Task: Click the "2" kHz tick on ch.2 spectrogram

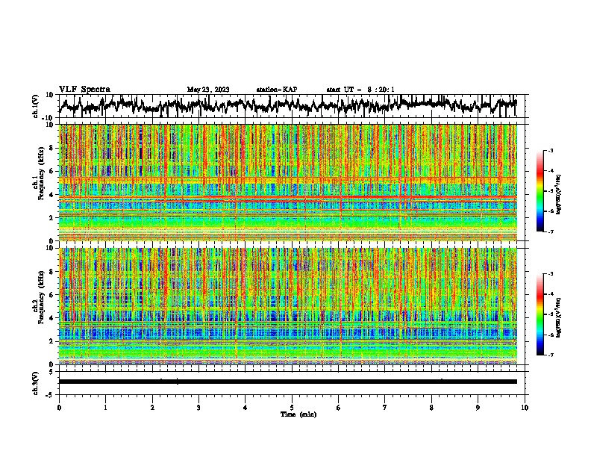Action: [51, 341]
